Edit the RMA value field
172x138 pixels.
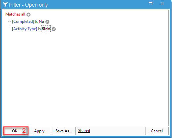point(46,29)
